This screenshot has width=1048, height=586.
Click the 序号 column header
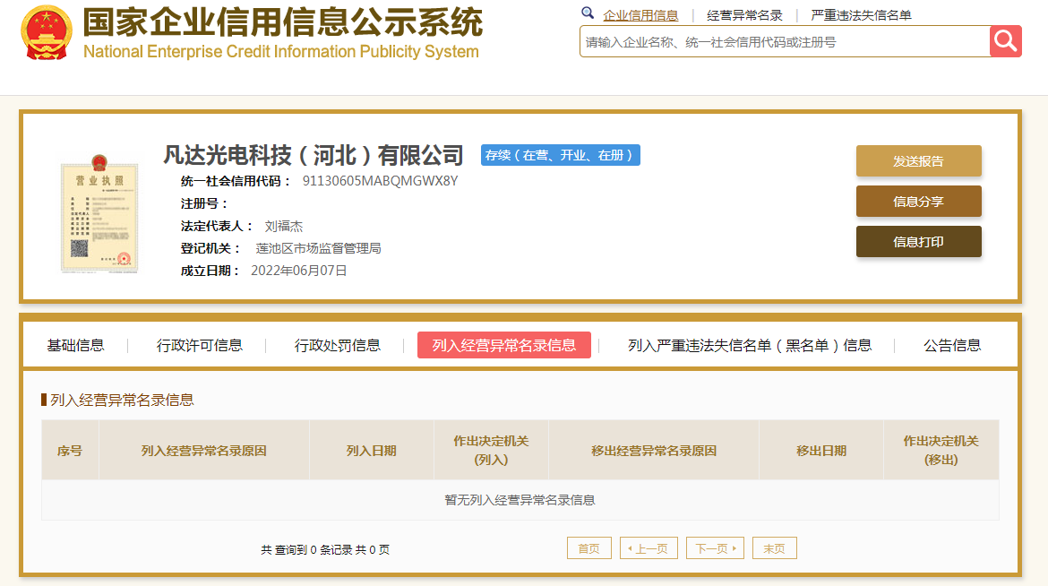coord(70,450)
